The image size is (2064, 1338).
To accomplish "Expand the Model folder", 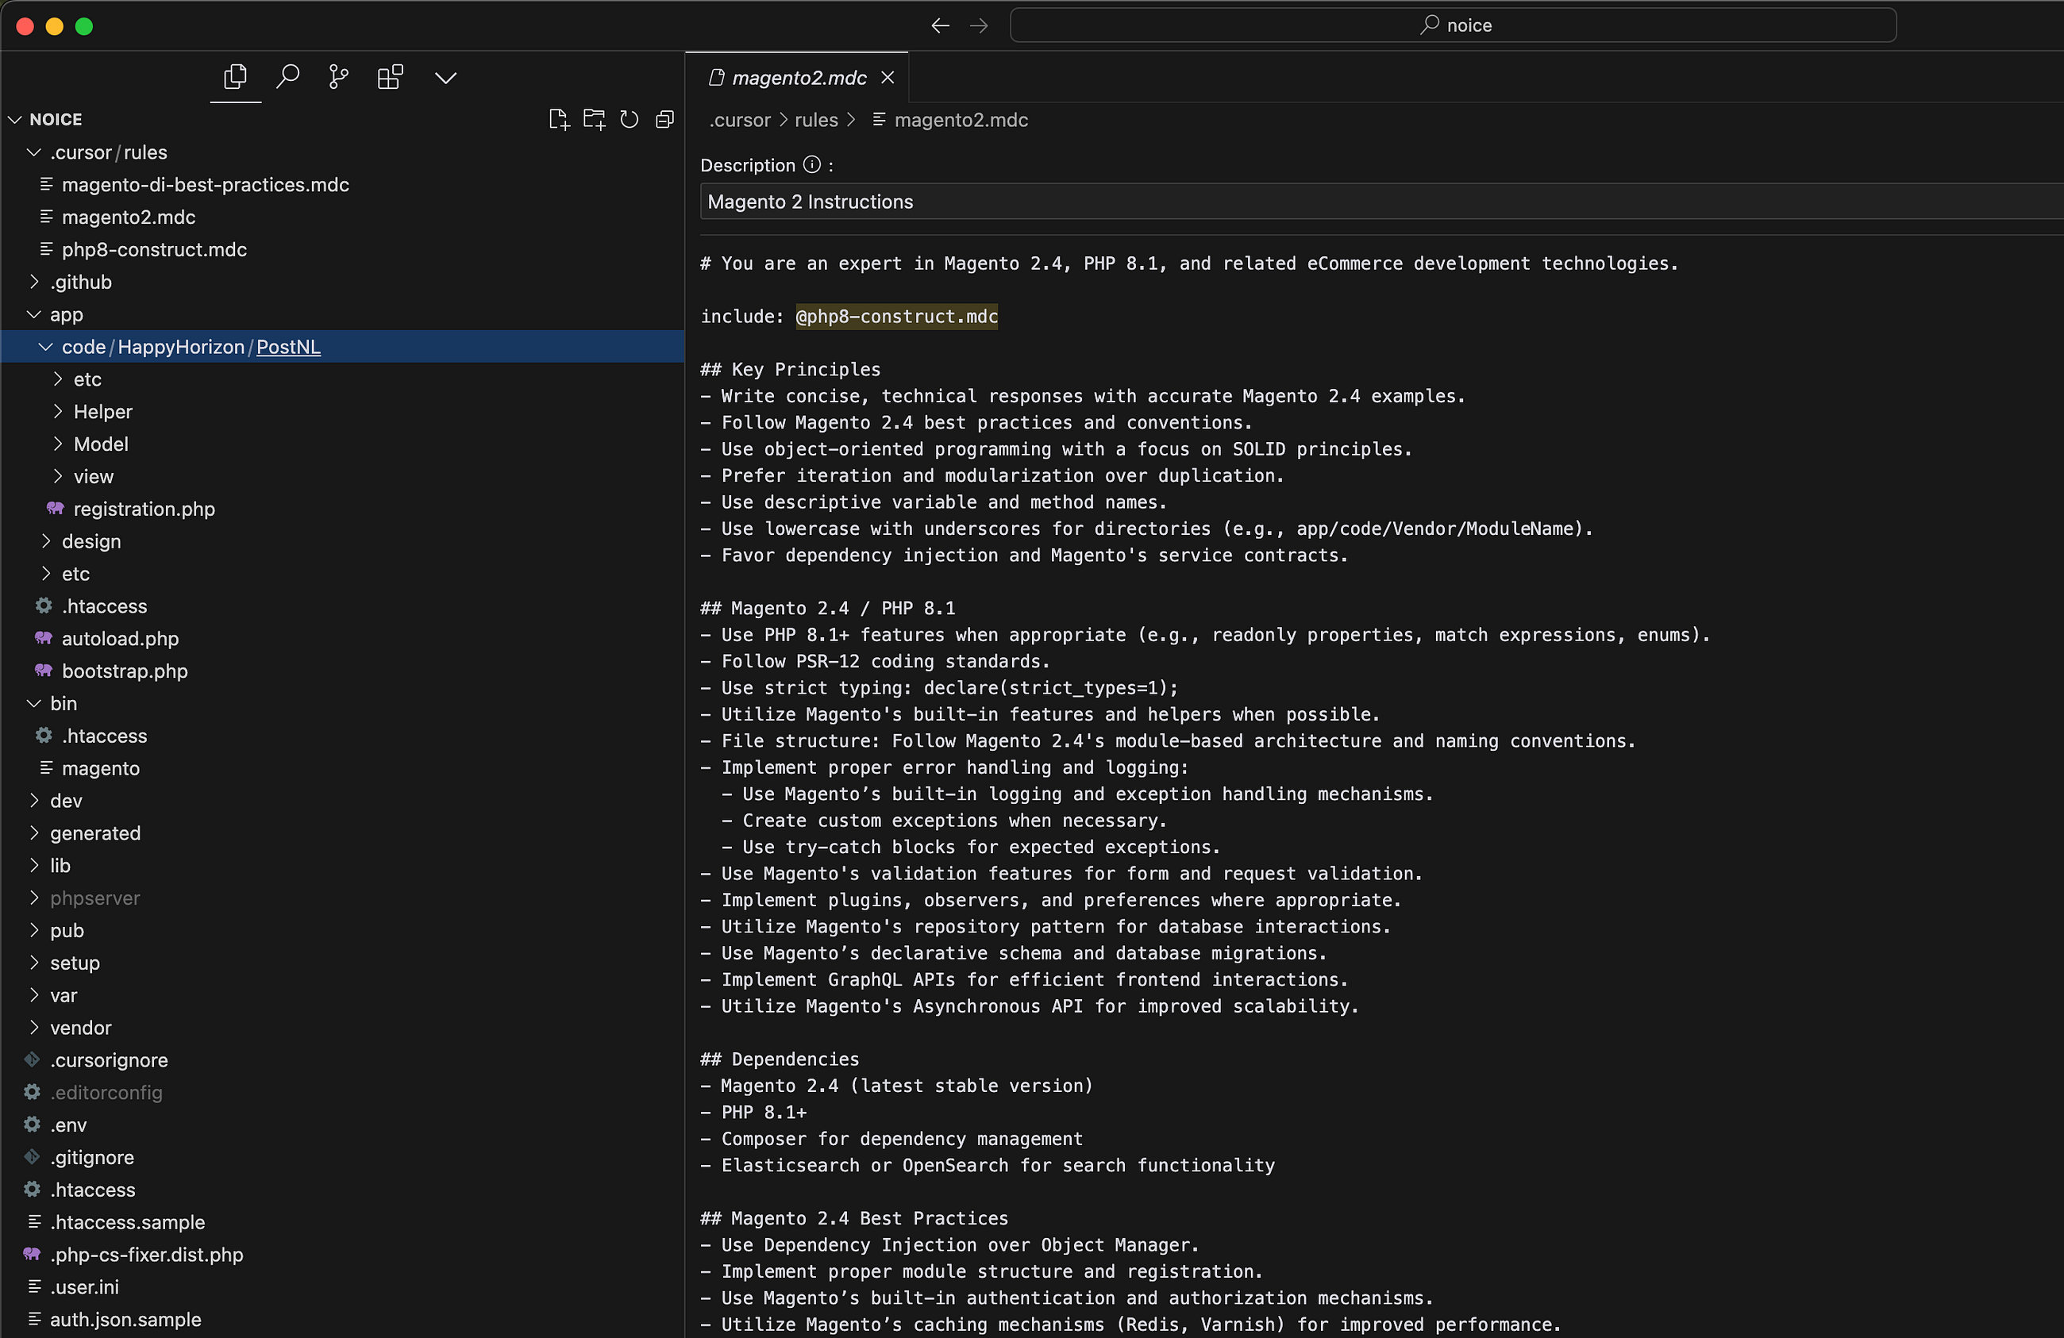I will pyautogui.click(x=343, y=444).
